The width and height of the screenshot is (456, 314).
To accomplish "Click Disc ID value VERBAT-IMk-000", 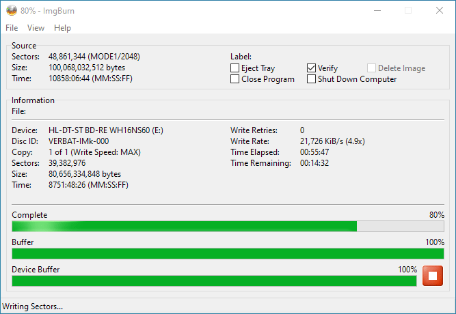I will (79, 141).
